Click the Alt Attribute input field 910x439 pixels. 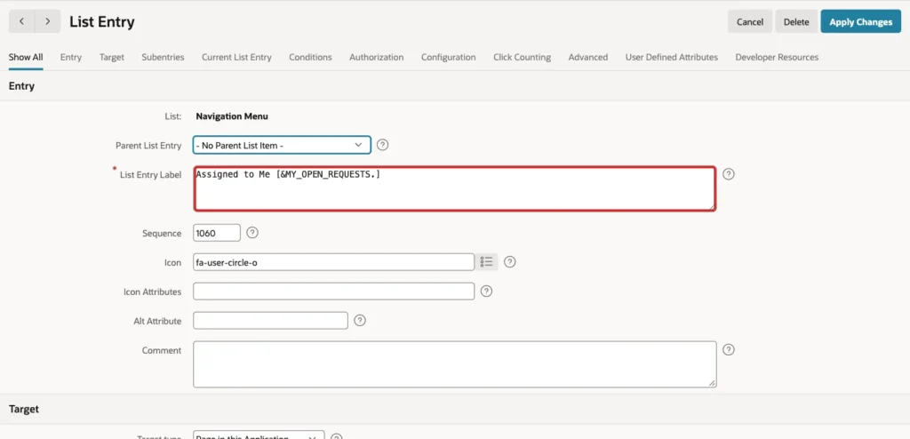point(270,320)
